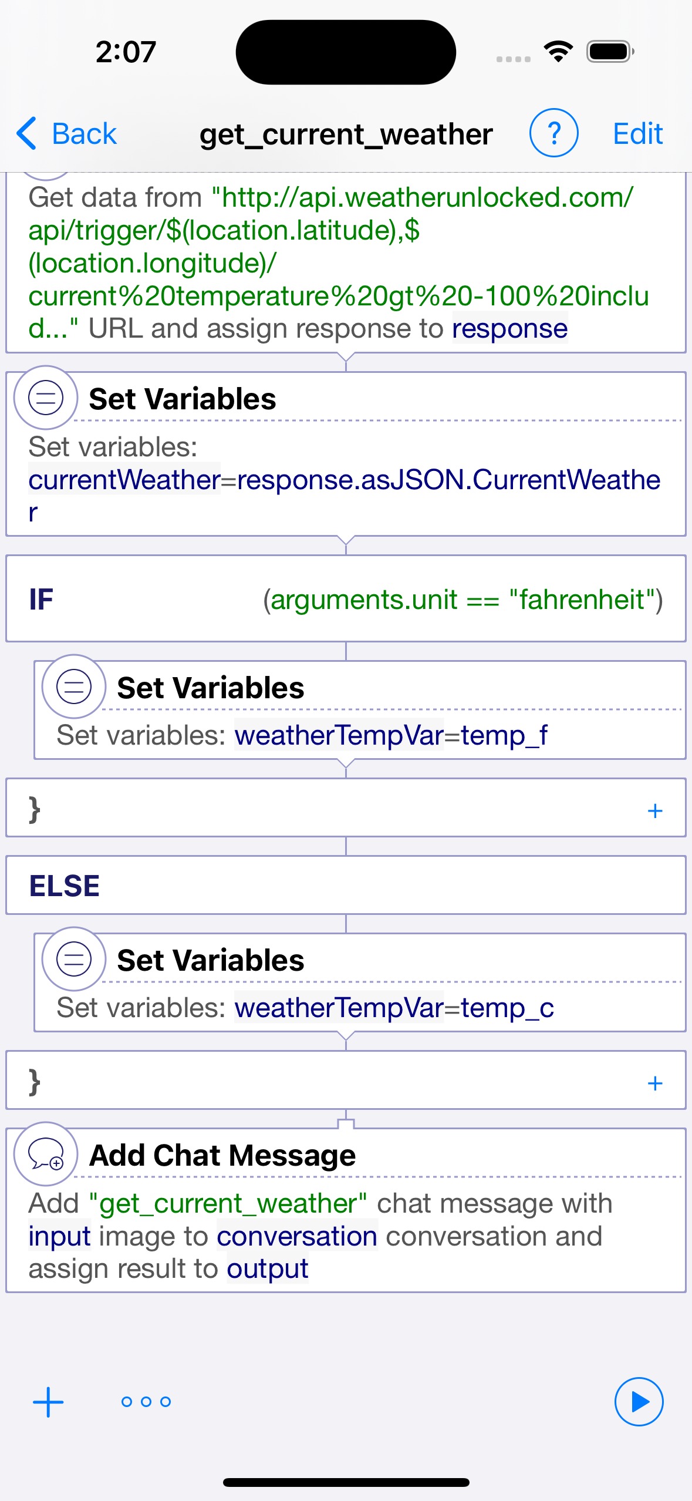692x1501 pixels.
Task: Tap the output variable in chat message
Action: tap(268, 1268)
